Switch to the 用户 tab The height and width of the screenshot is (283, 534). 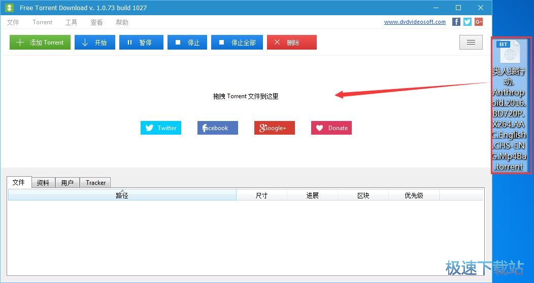[x=68, y=183]
